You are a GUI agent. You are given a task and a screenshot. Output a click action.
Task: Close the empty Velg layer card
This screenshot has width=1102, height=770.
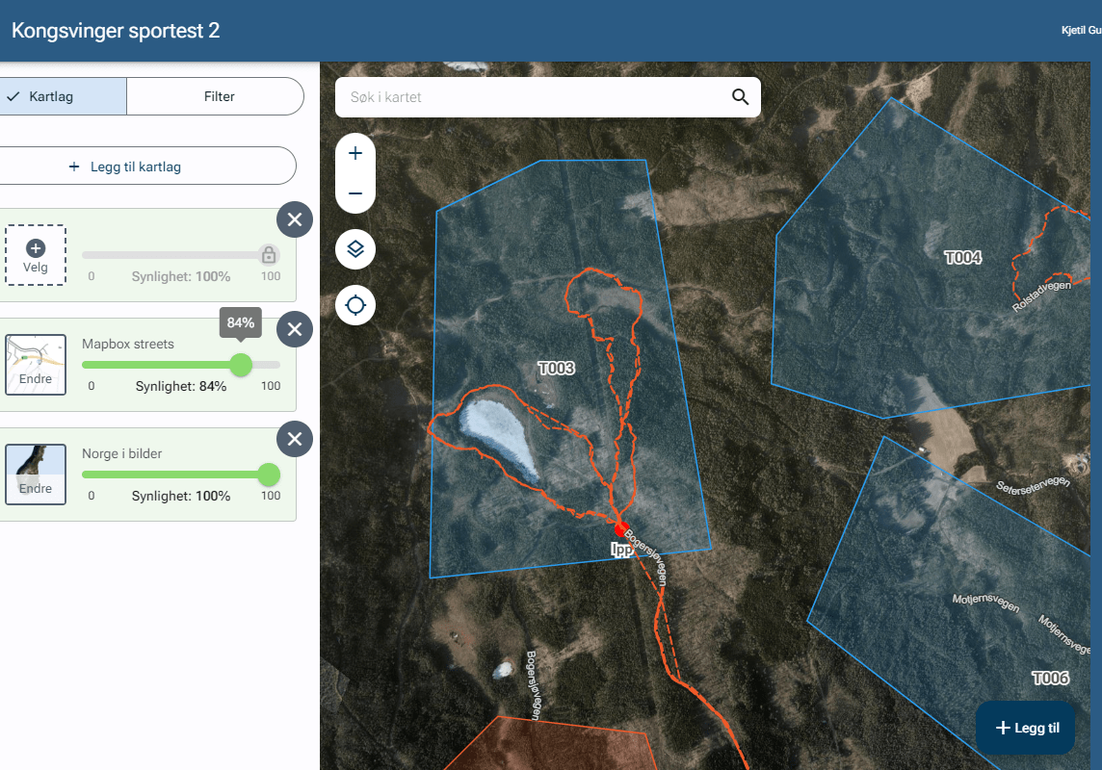tap(295, 220)
